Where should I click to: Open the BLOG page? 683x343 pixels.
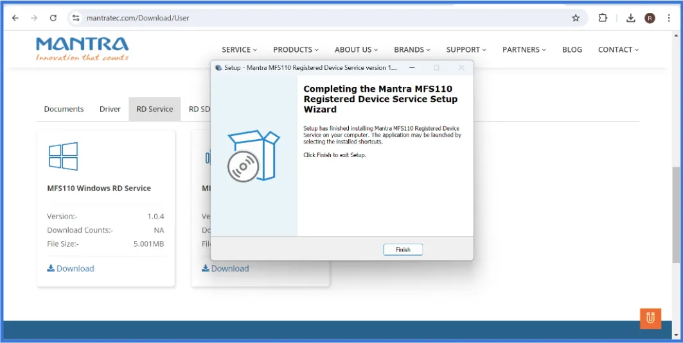[572, 49]
